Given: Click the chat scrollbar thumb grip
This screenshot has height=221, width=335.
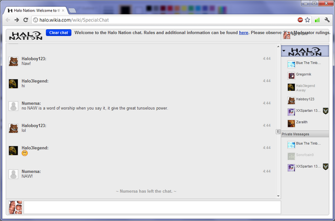Looking at the screenshot, I should [x=278, y=132].
